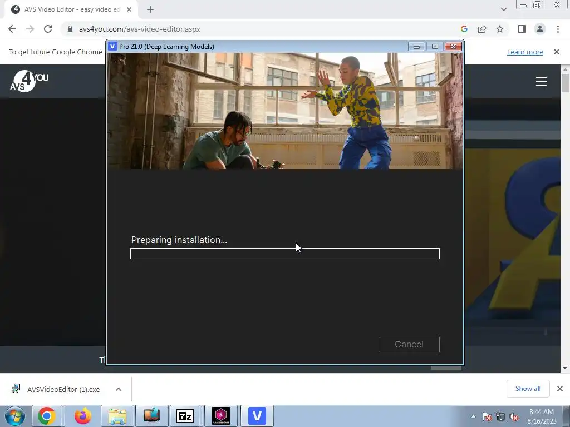Open Chrome from the taskbar
Screen dimensions: 570x427
[47, 416]
